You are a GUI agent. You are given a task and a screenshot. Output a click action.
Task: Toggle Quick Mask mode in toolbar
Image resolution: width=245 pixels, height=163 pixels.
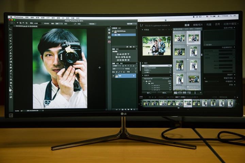coord(11,94)
